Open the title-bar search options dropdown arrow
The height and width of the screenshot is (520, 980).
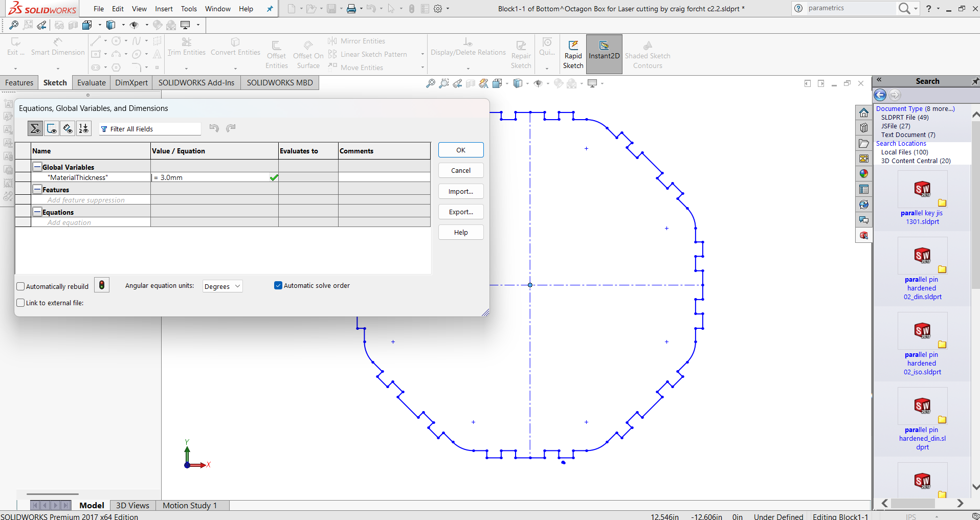pyautogui.click(x=916, y=9)
